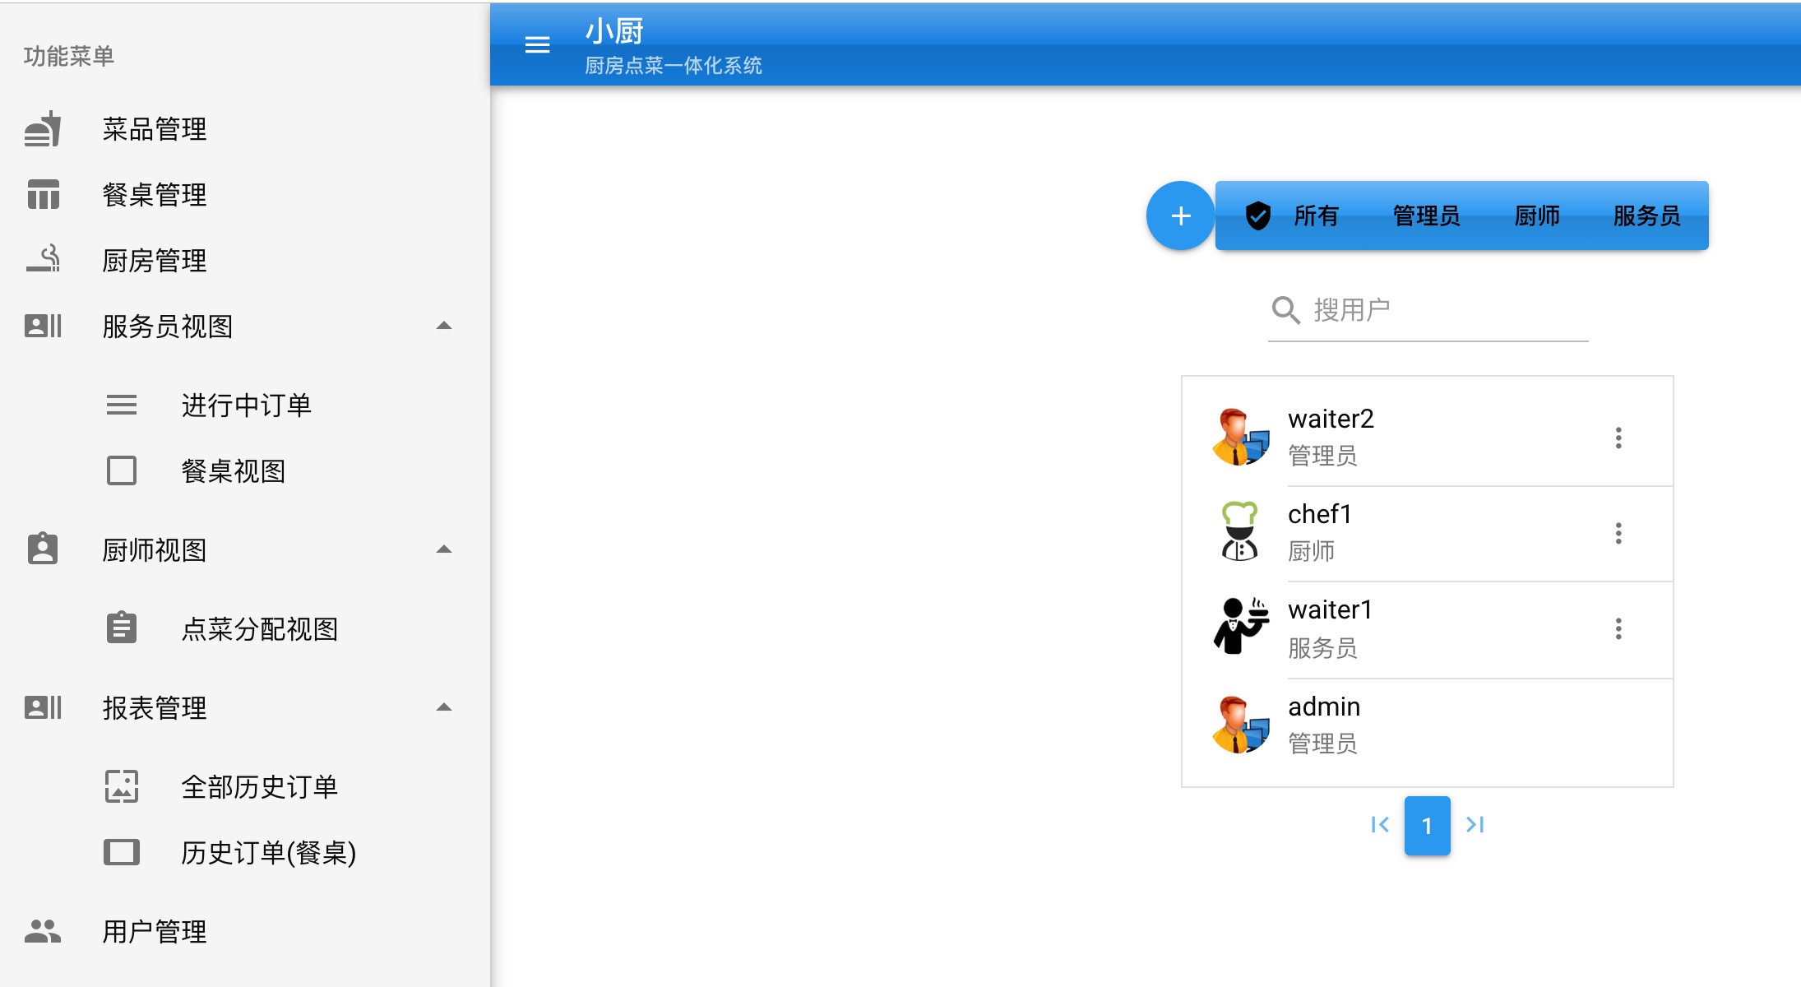Image resolution: width=1801 pixels, height=987 pixels.
Task: Collapse the 厨师视图 menu group
Action: [444, 549]
